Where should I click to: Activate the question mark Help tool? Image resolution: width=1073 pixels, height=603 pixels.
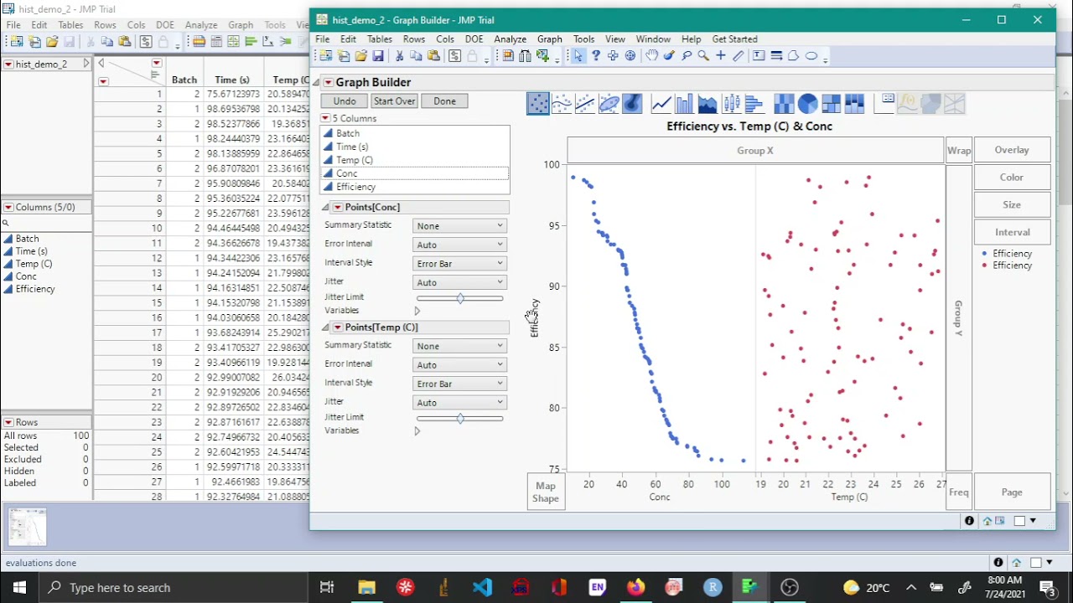click(595, 56)
